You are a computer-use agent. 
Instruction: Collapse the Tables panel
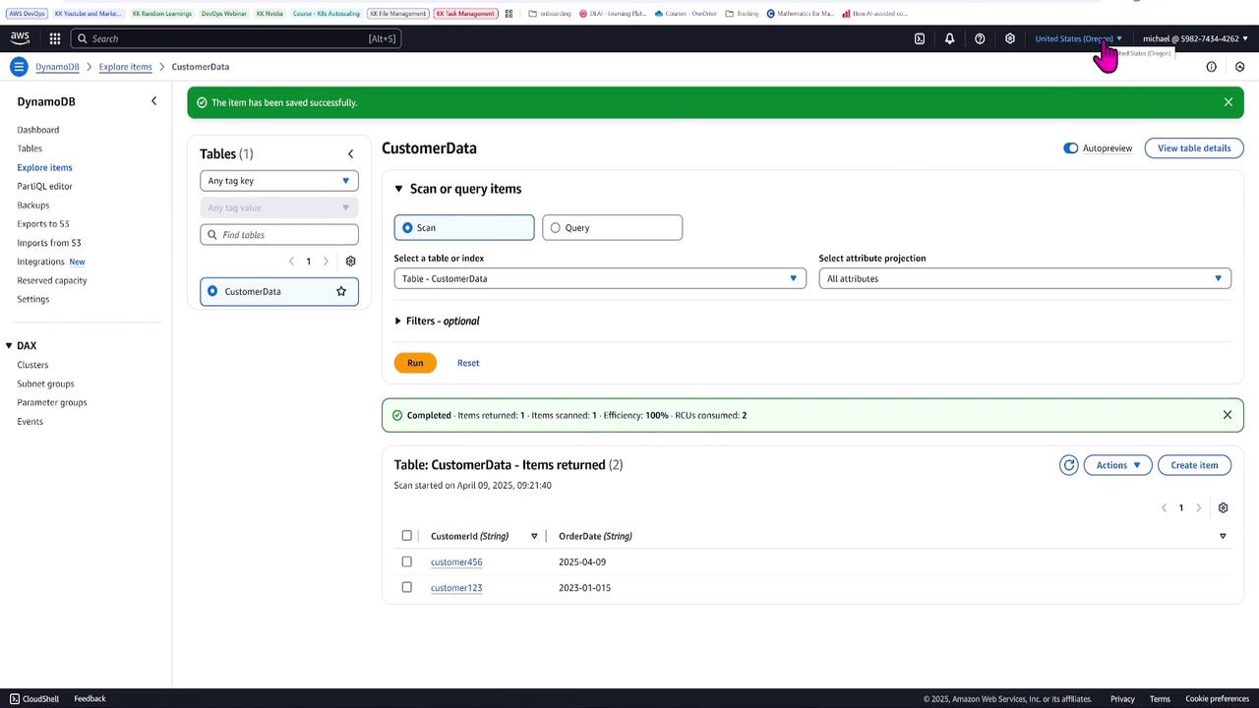tap(350, 153)
